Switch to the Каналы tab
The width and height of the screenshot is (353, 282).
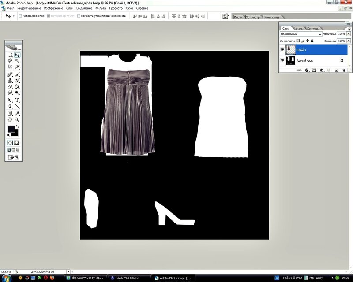pyautogui.click(x=298, y=28)
